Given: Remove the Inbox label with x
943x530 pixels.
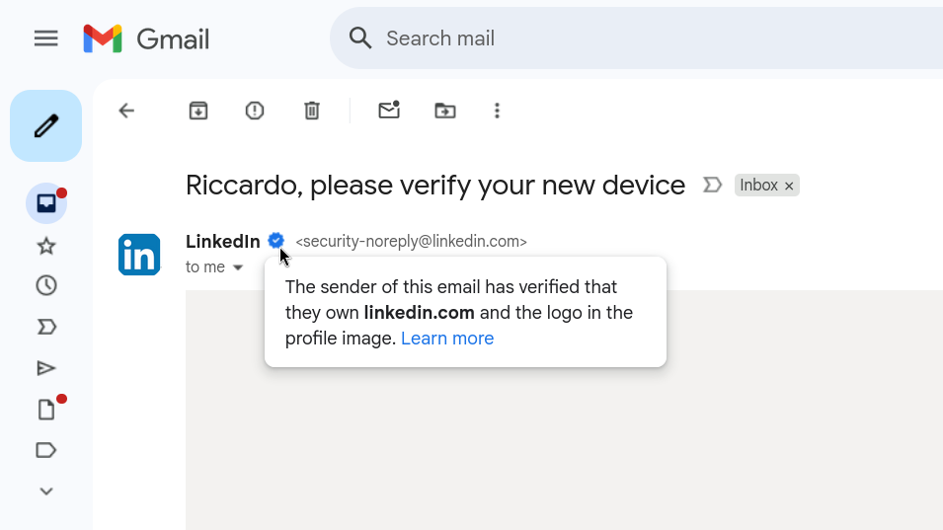Looking at the screenshot, I should [789, 187].
